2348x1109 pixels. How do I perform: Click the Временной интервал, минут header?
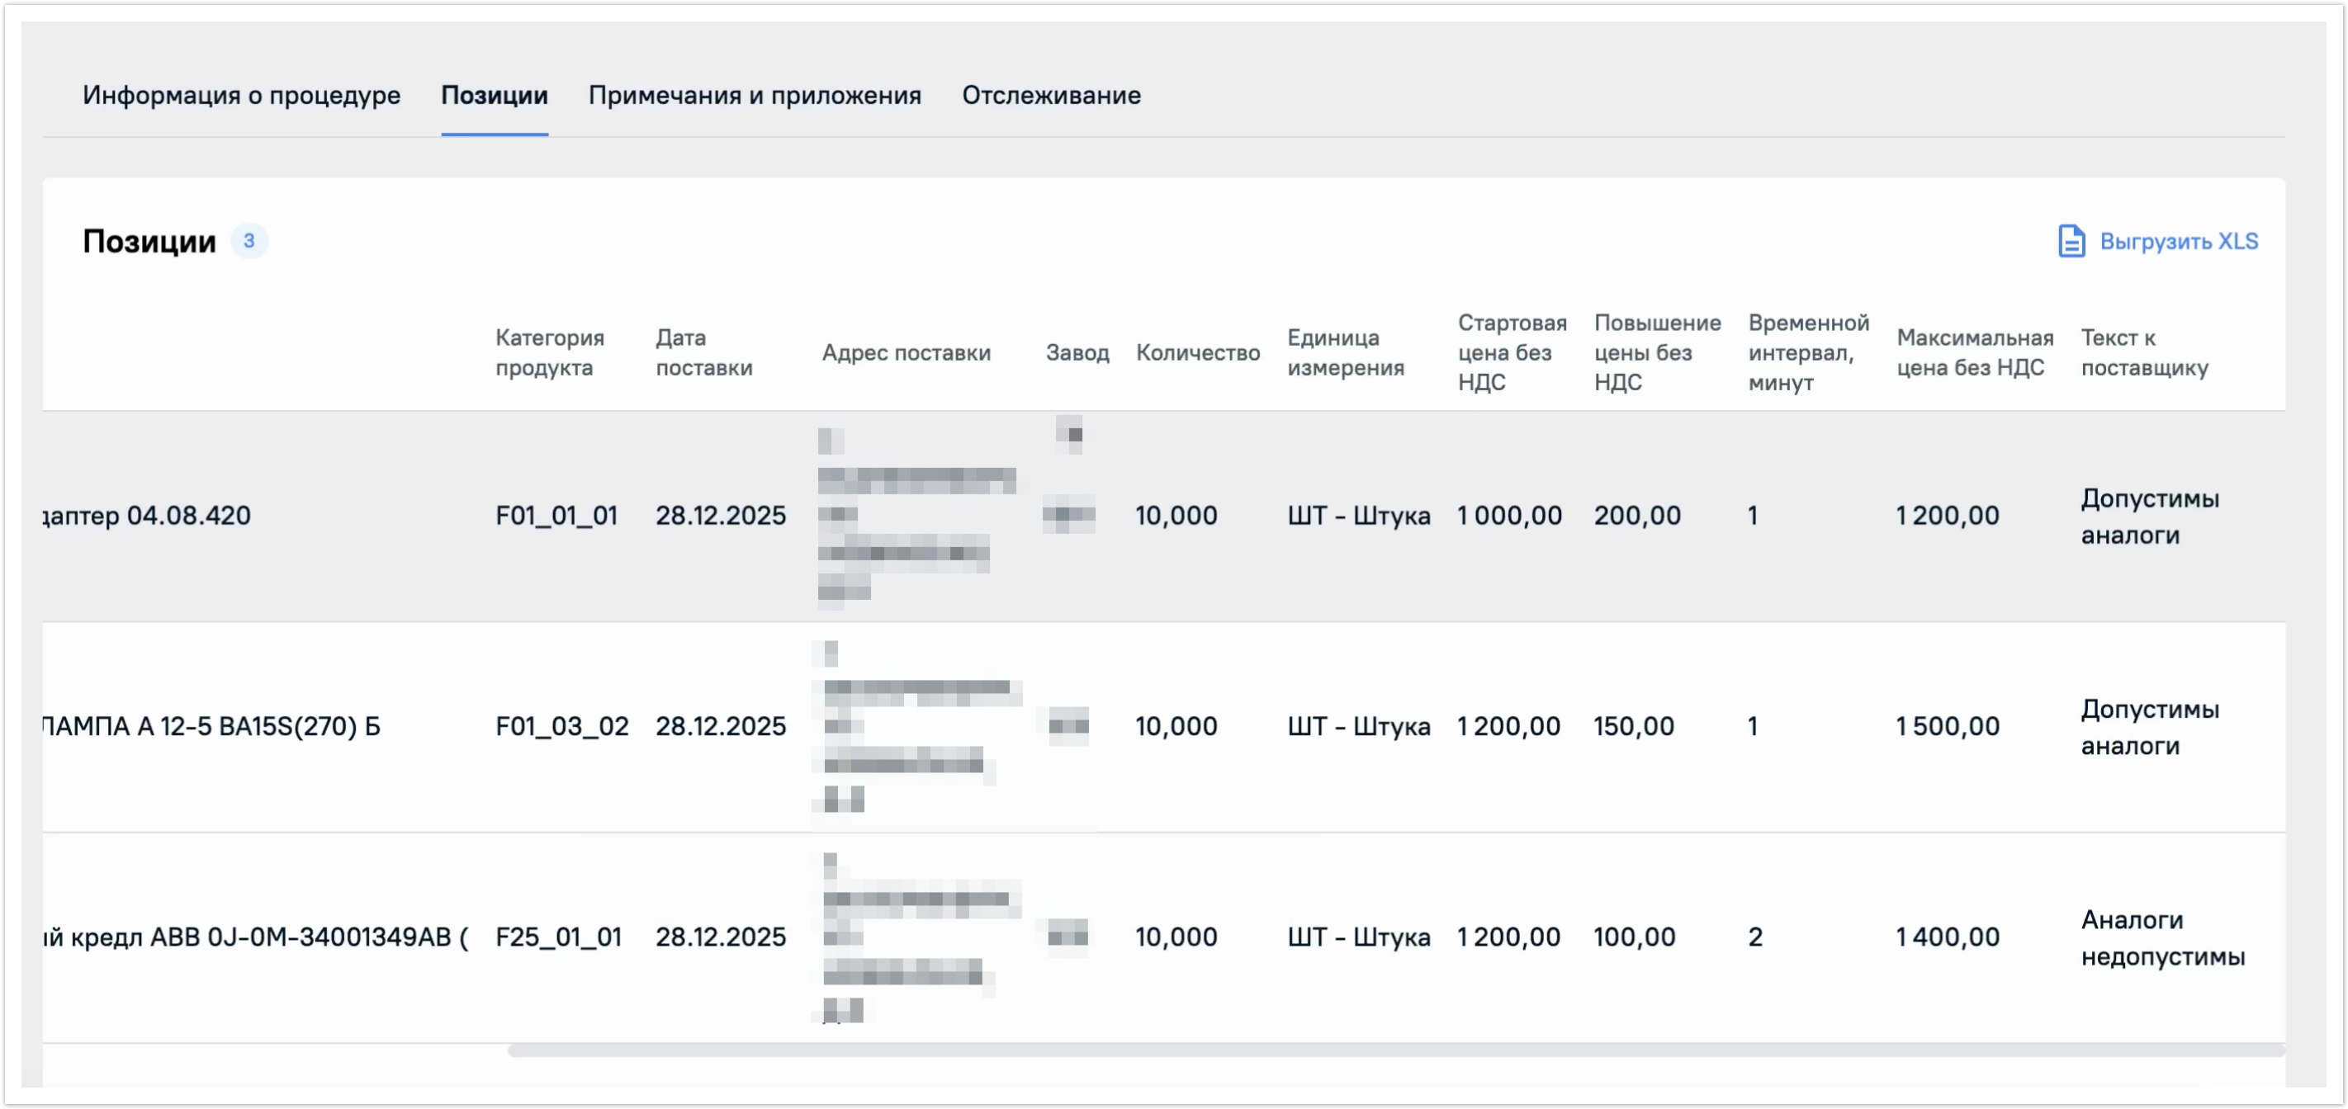point(1806,352)
